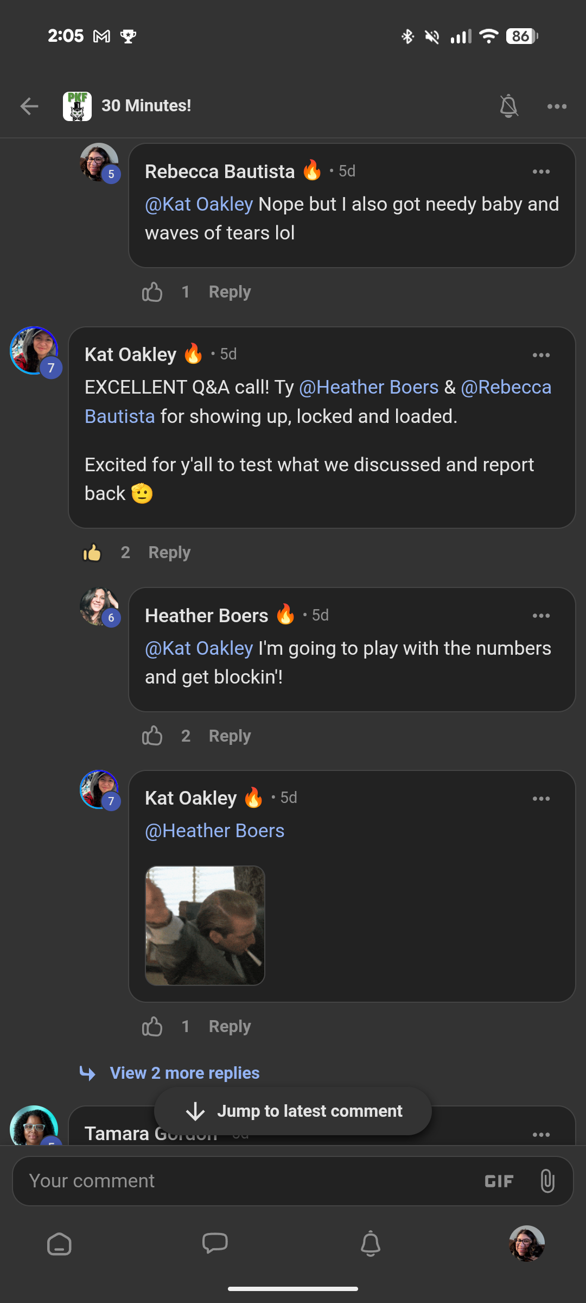The height and width of the screenshot is (1303, 586).
Task: Open Notifications tab in bottom navigation
Action: tap(371, 1244)
